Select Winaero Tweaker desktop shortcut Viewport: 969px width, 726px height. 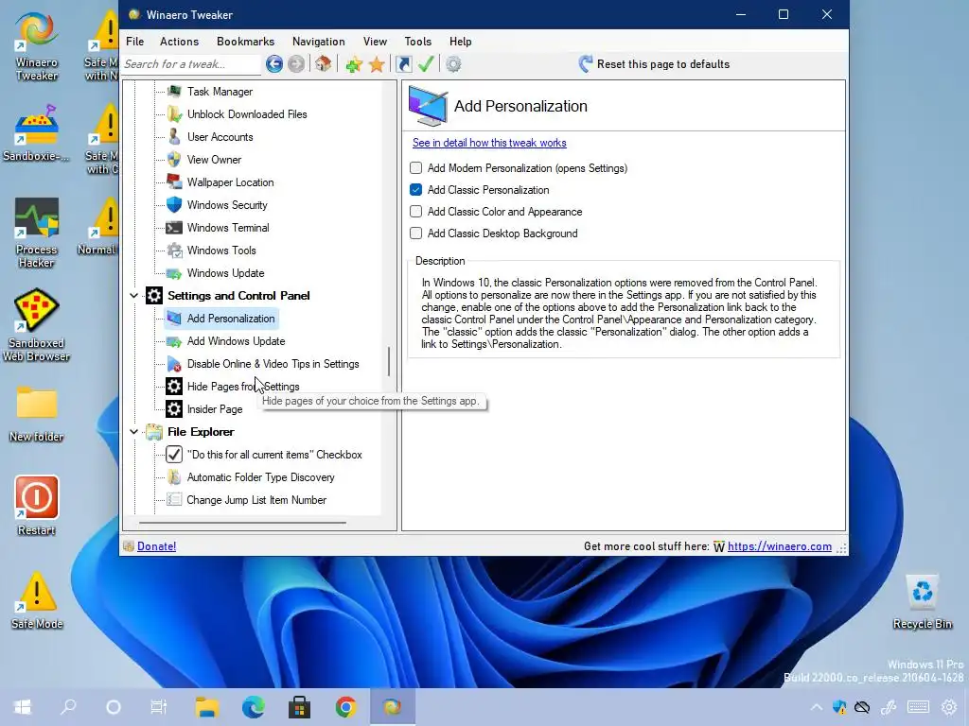[x=37, y=46]
